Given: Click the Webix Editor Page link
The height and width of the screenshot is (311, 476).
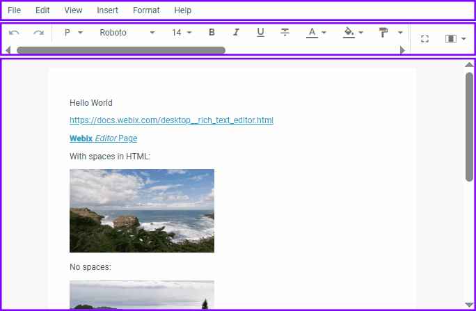Looking at the screenshot, I should [x=103, y=138].
